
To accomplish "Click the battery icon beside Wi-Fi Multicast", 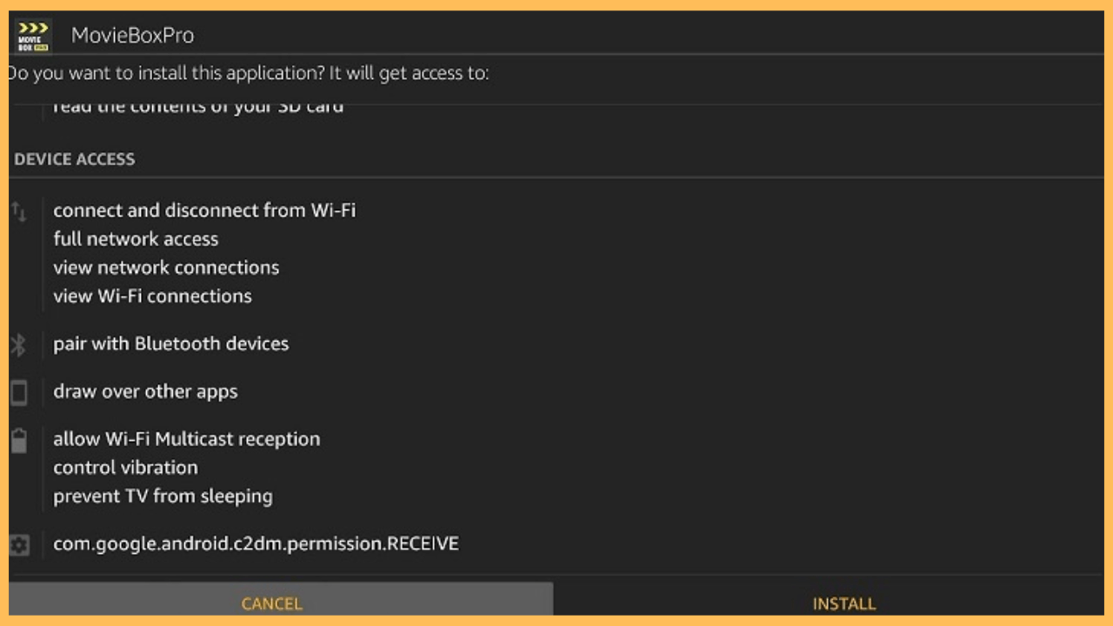I will [19, 441].
